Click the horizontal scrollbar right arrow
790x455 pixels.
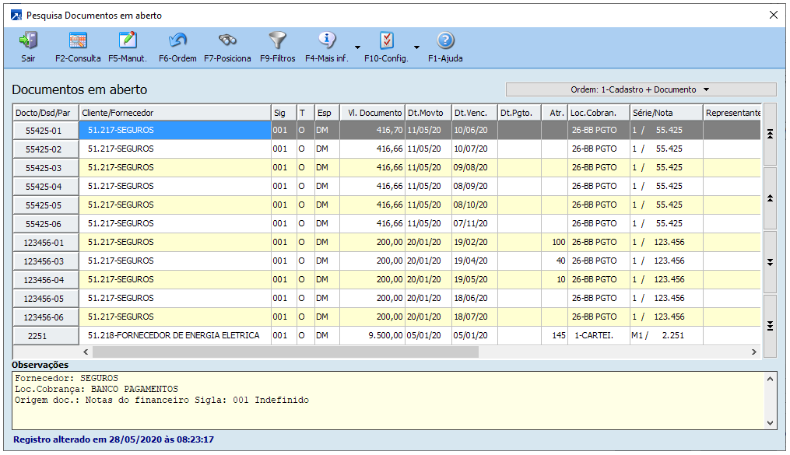pos(753,352)
